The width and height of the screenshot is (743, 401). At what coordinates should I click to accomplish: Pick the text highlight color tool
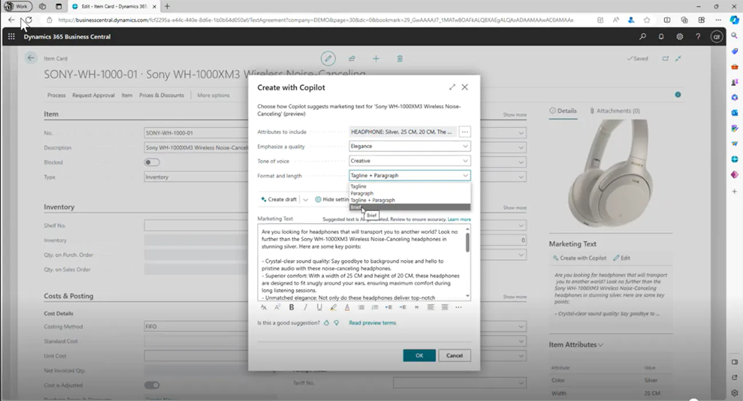333,307
